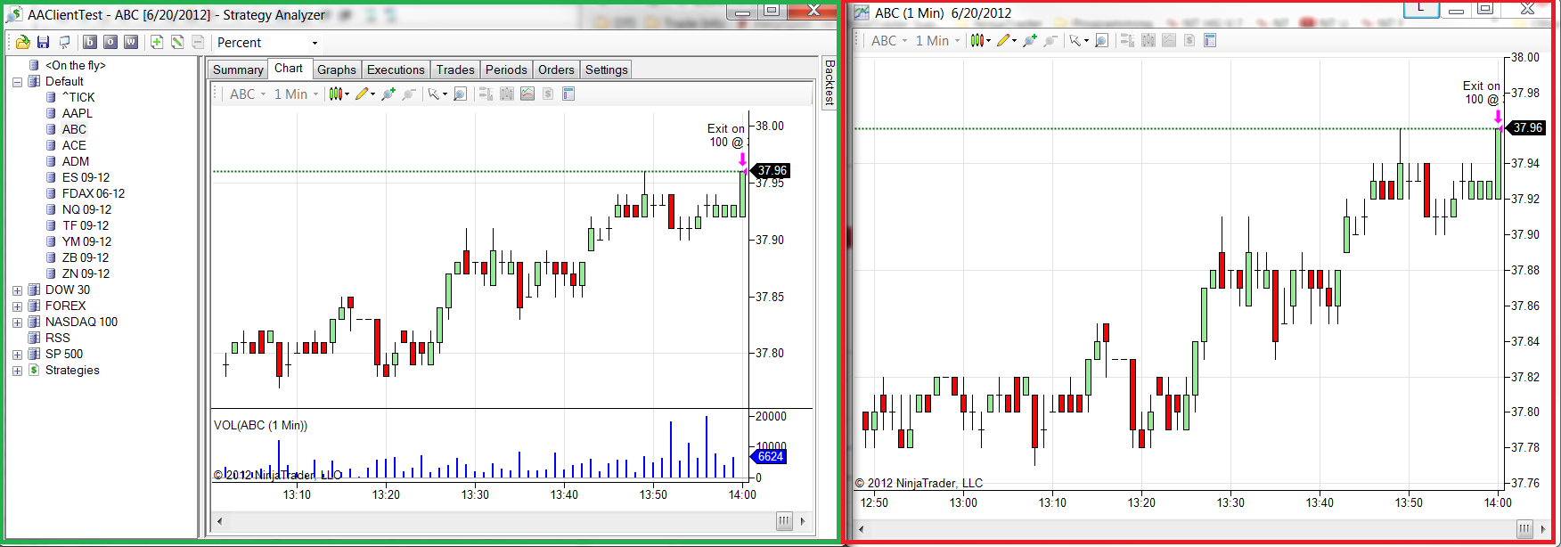
Task: Click the green plus add icon in Strategy Analyzer toolbar
Action: click(x=157, y=42)
